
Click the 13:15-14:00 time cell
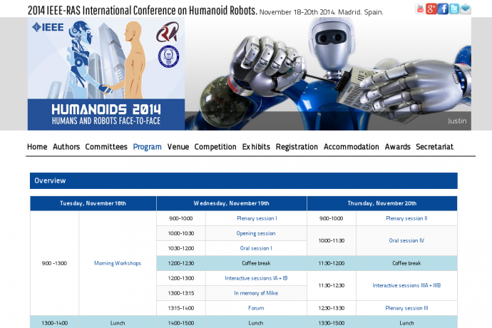pyautogui.click(x=181, y=308)
